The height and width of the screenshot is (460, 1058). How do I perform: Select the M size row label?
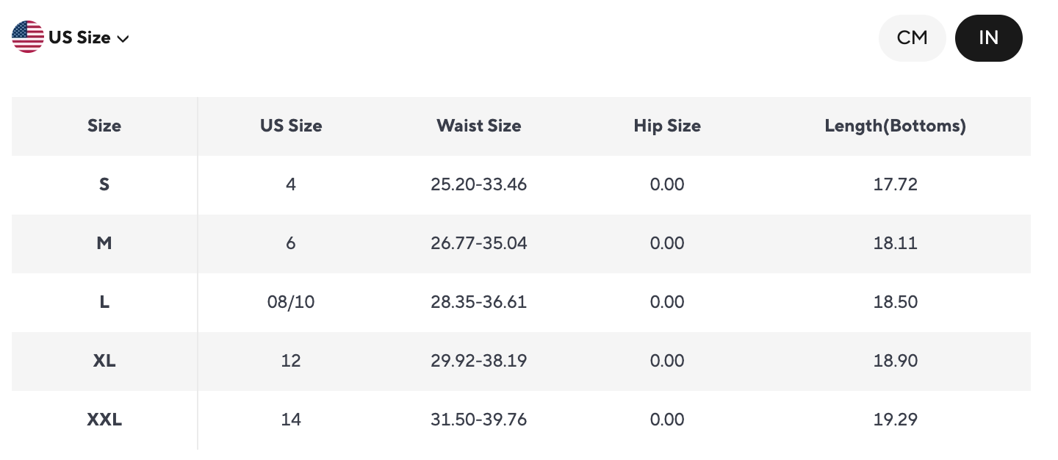[104, 243]
